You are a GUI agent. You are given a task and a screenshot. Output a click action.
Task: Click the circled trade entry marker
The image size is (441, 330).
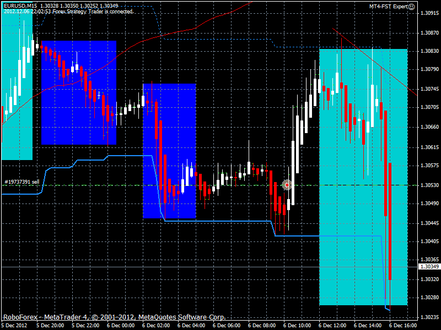287,185
